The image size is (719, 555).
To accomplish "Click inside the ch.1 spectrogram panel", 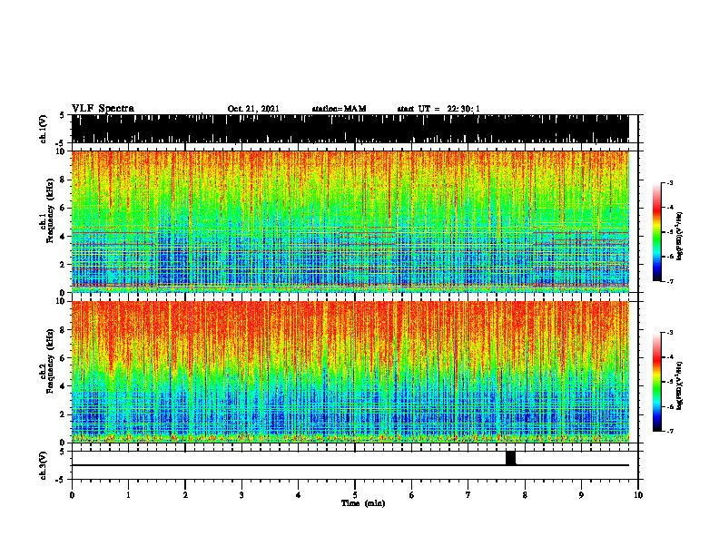I will click(350, 221).
